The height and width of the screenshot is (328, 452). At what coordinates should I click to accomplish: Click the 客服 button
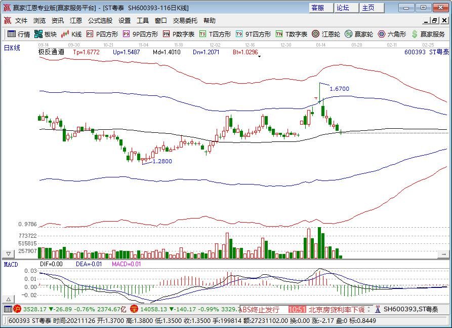pos(321,8)
